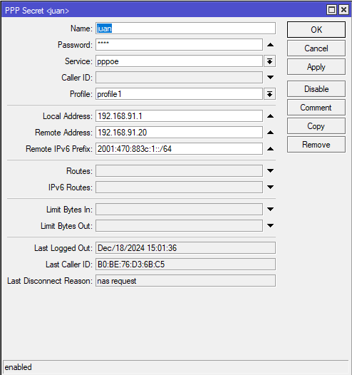Click the enabled status bar text
This screenshot has height=375, width=352.
pos(18,367)
